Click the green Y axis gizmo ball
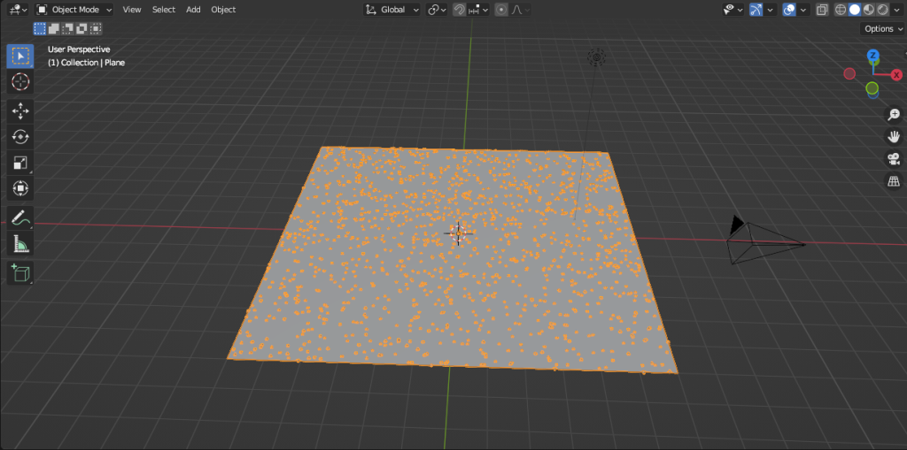 [872, 88]
